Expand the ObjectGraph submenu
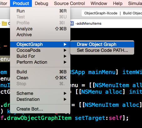142x128 pixels. 40,44
